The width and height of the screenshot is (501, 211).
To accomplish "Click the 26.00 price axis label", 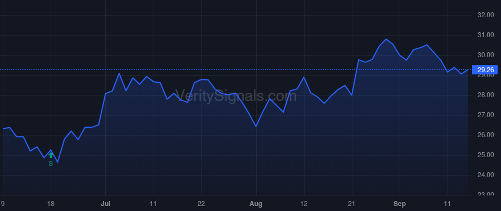I will [485, 135].
